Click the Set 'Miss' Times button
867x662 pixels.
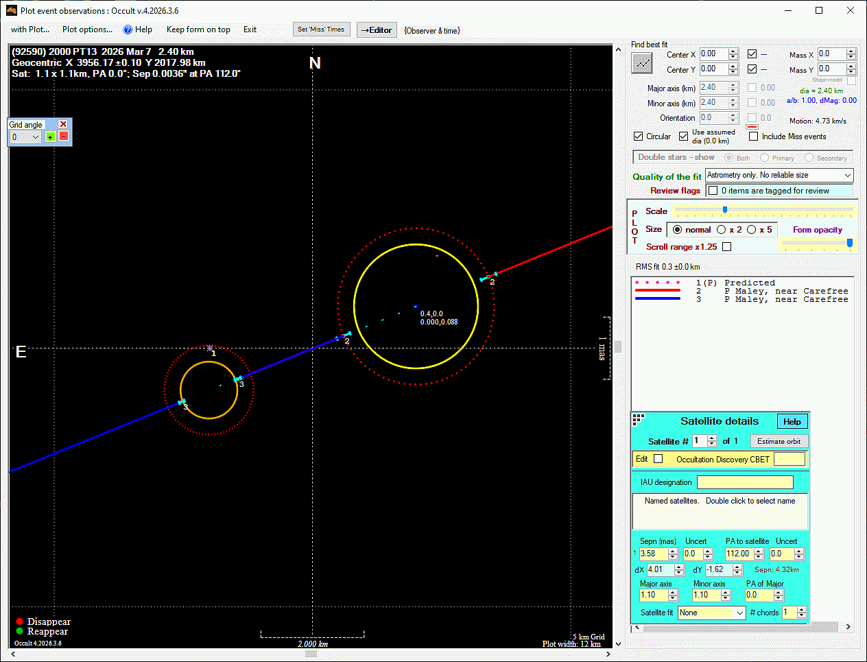point(321,29)
